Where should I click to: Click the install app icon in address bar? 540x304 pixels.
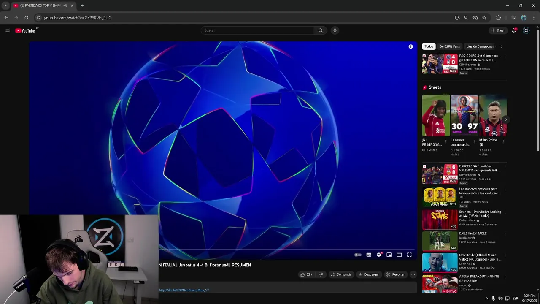pyautogui.click(x=457, y=18)
